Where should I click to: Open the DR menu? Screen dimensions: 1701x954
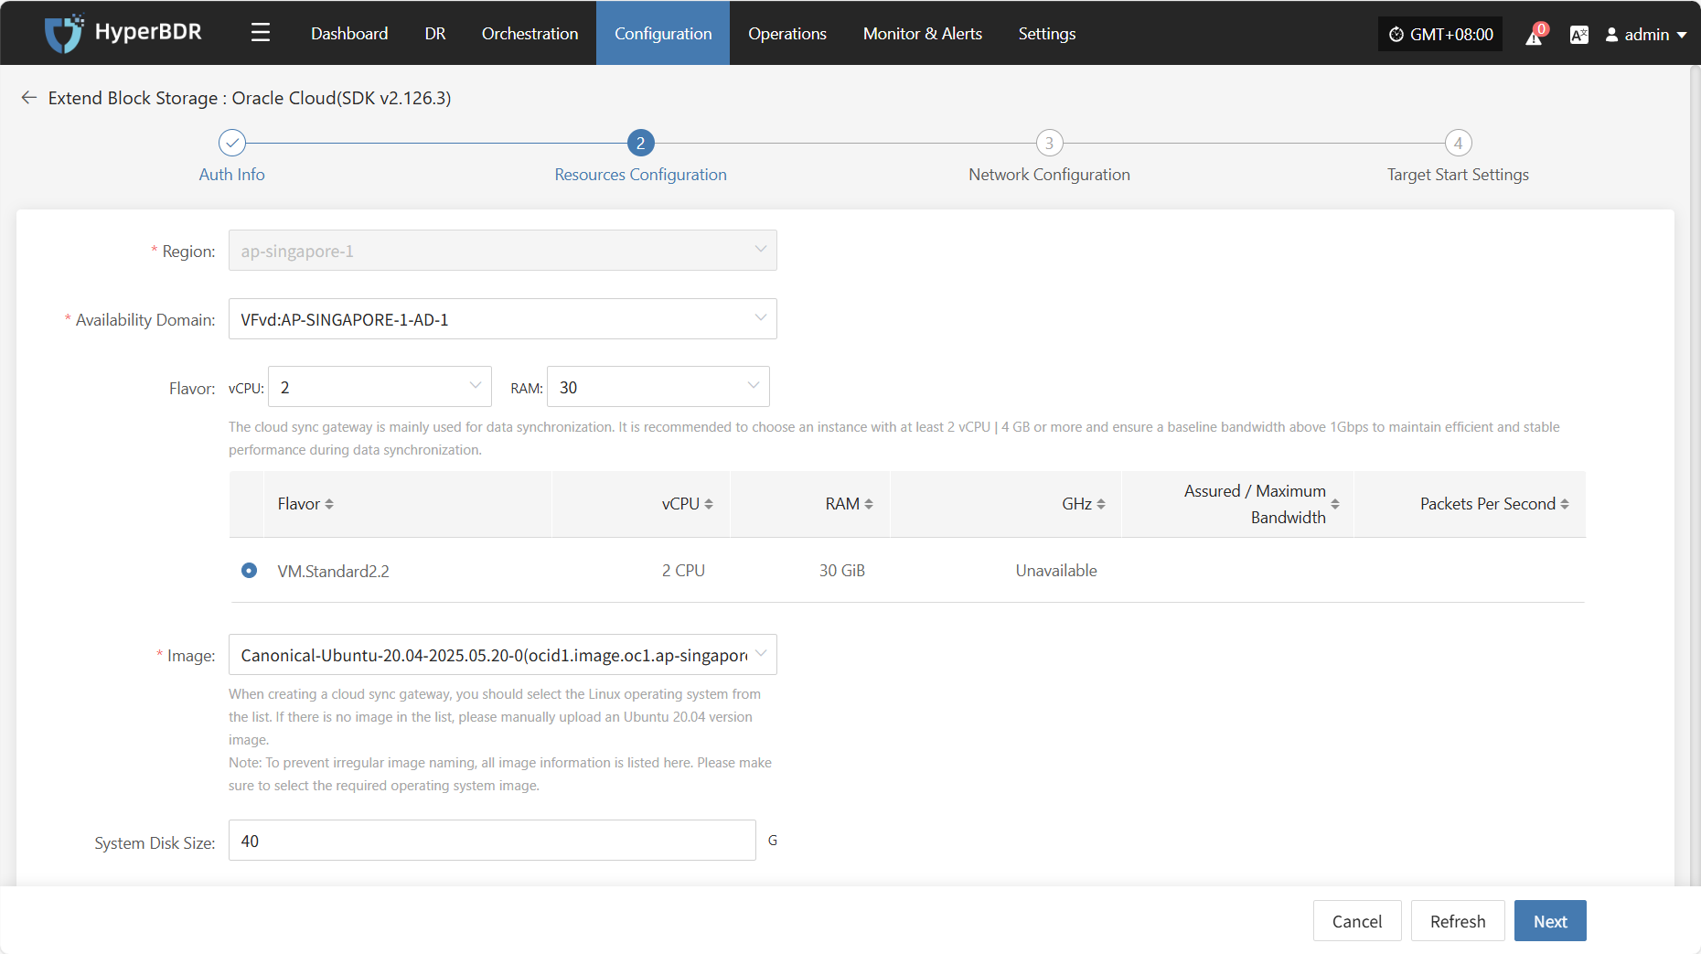point(435,33)
